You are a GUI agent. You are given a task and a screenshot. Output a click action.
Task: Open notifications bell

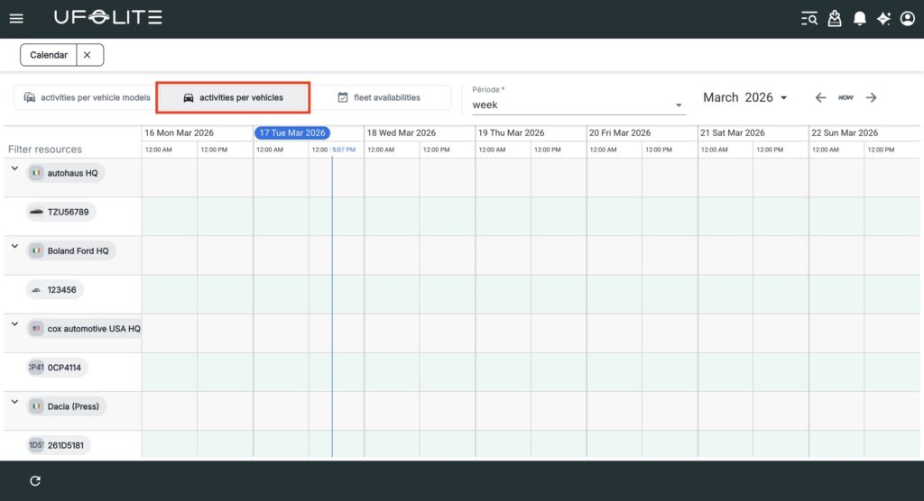[x=860, y=18]
